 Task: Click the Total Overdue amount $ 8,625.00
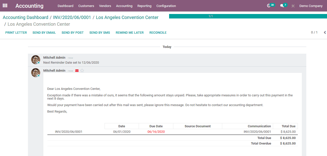click(288, 144)
